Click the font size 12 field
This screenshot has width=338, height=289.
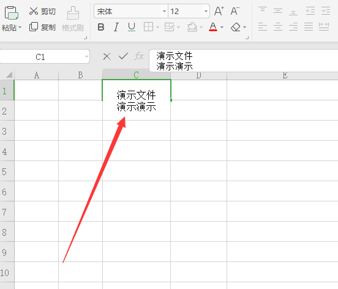[186, 11]
